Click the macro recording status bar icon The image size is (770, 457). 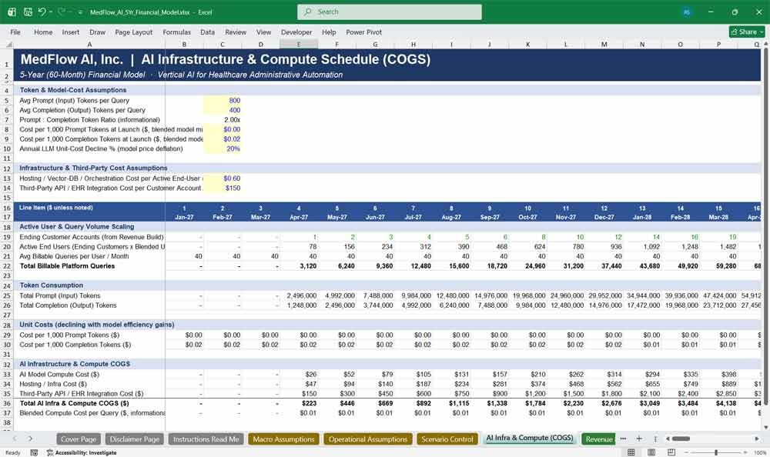(x=34, y=452)
